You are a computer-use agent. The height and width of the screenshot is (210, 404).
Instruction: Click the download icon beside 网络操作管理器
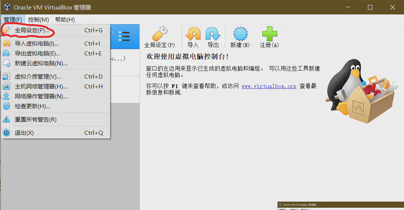point(6,96)
